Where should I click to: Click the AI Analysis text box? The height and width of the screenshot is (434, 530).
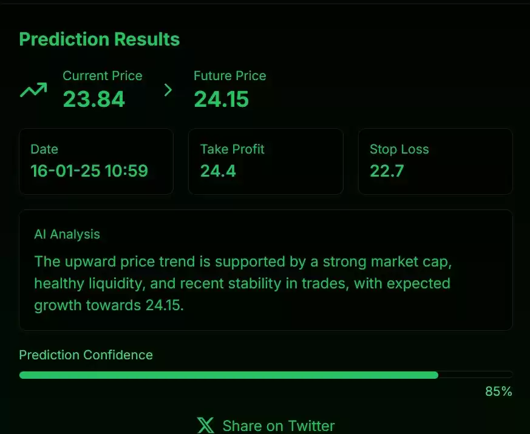click(266, 270)
